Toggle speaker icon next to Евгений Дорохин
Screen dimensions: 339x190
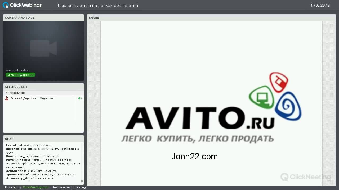(x=80, y=98)
